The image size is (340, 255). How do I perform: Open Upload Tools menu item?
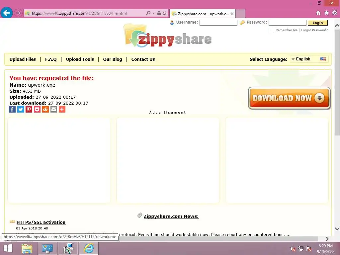[x=80, y=59]
